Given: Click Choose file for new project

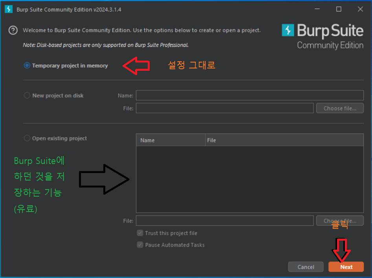Looking at the screenshot, I should coord(340,108).
